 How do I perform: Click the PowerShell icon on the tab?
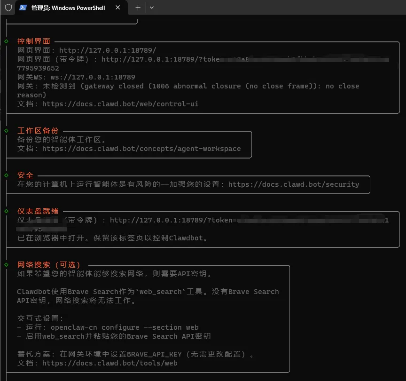pyautogui.click(x=23, y=8)
